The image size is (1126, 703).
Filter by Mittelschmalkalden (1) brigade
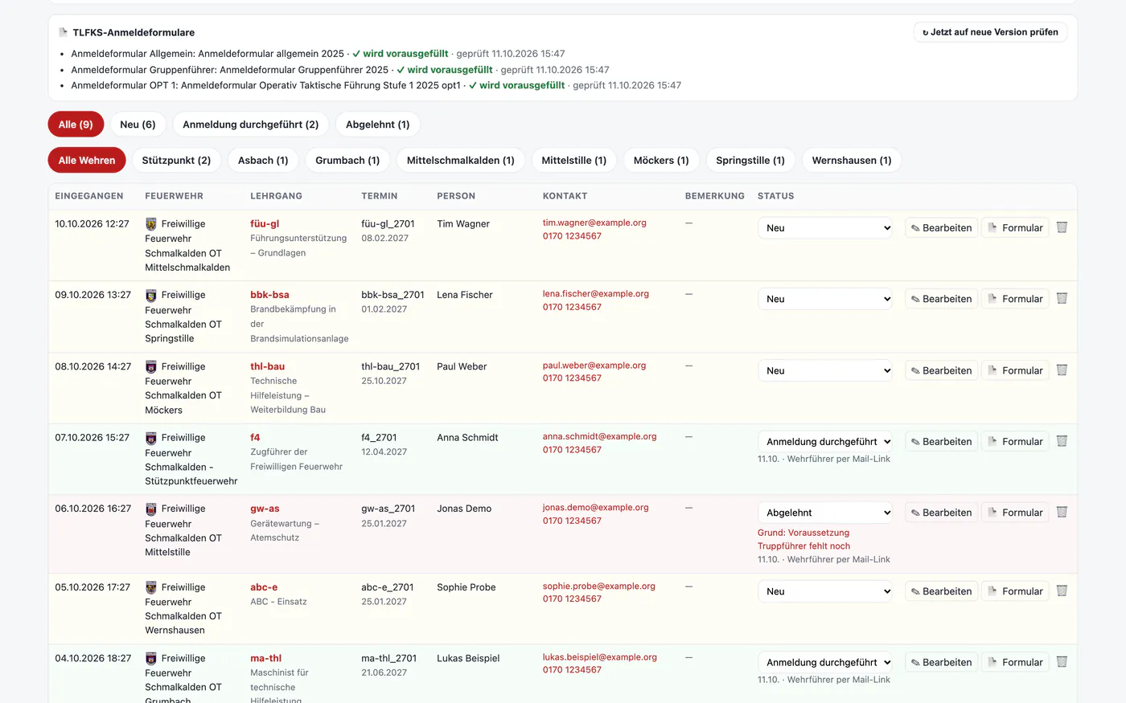461,160
